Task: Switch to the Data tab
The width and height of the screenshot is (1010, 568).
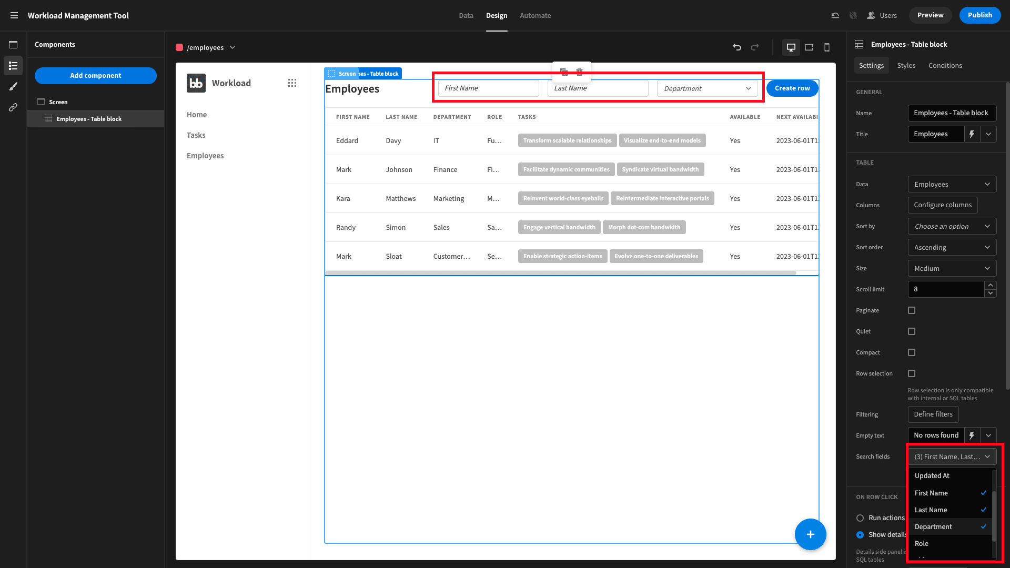Action: click(466, 15)
